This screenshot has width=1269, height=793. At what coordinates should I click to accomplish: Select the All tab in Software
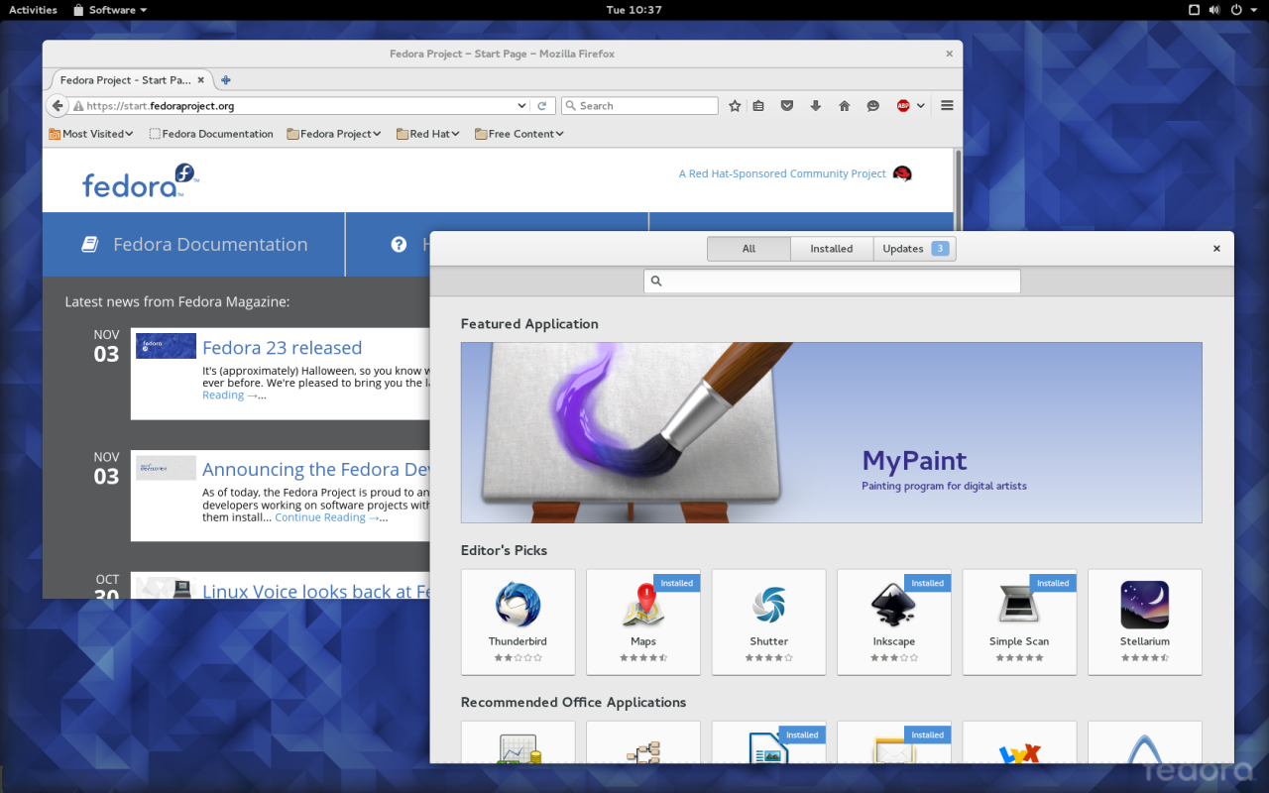[x=749, y=249]
